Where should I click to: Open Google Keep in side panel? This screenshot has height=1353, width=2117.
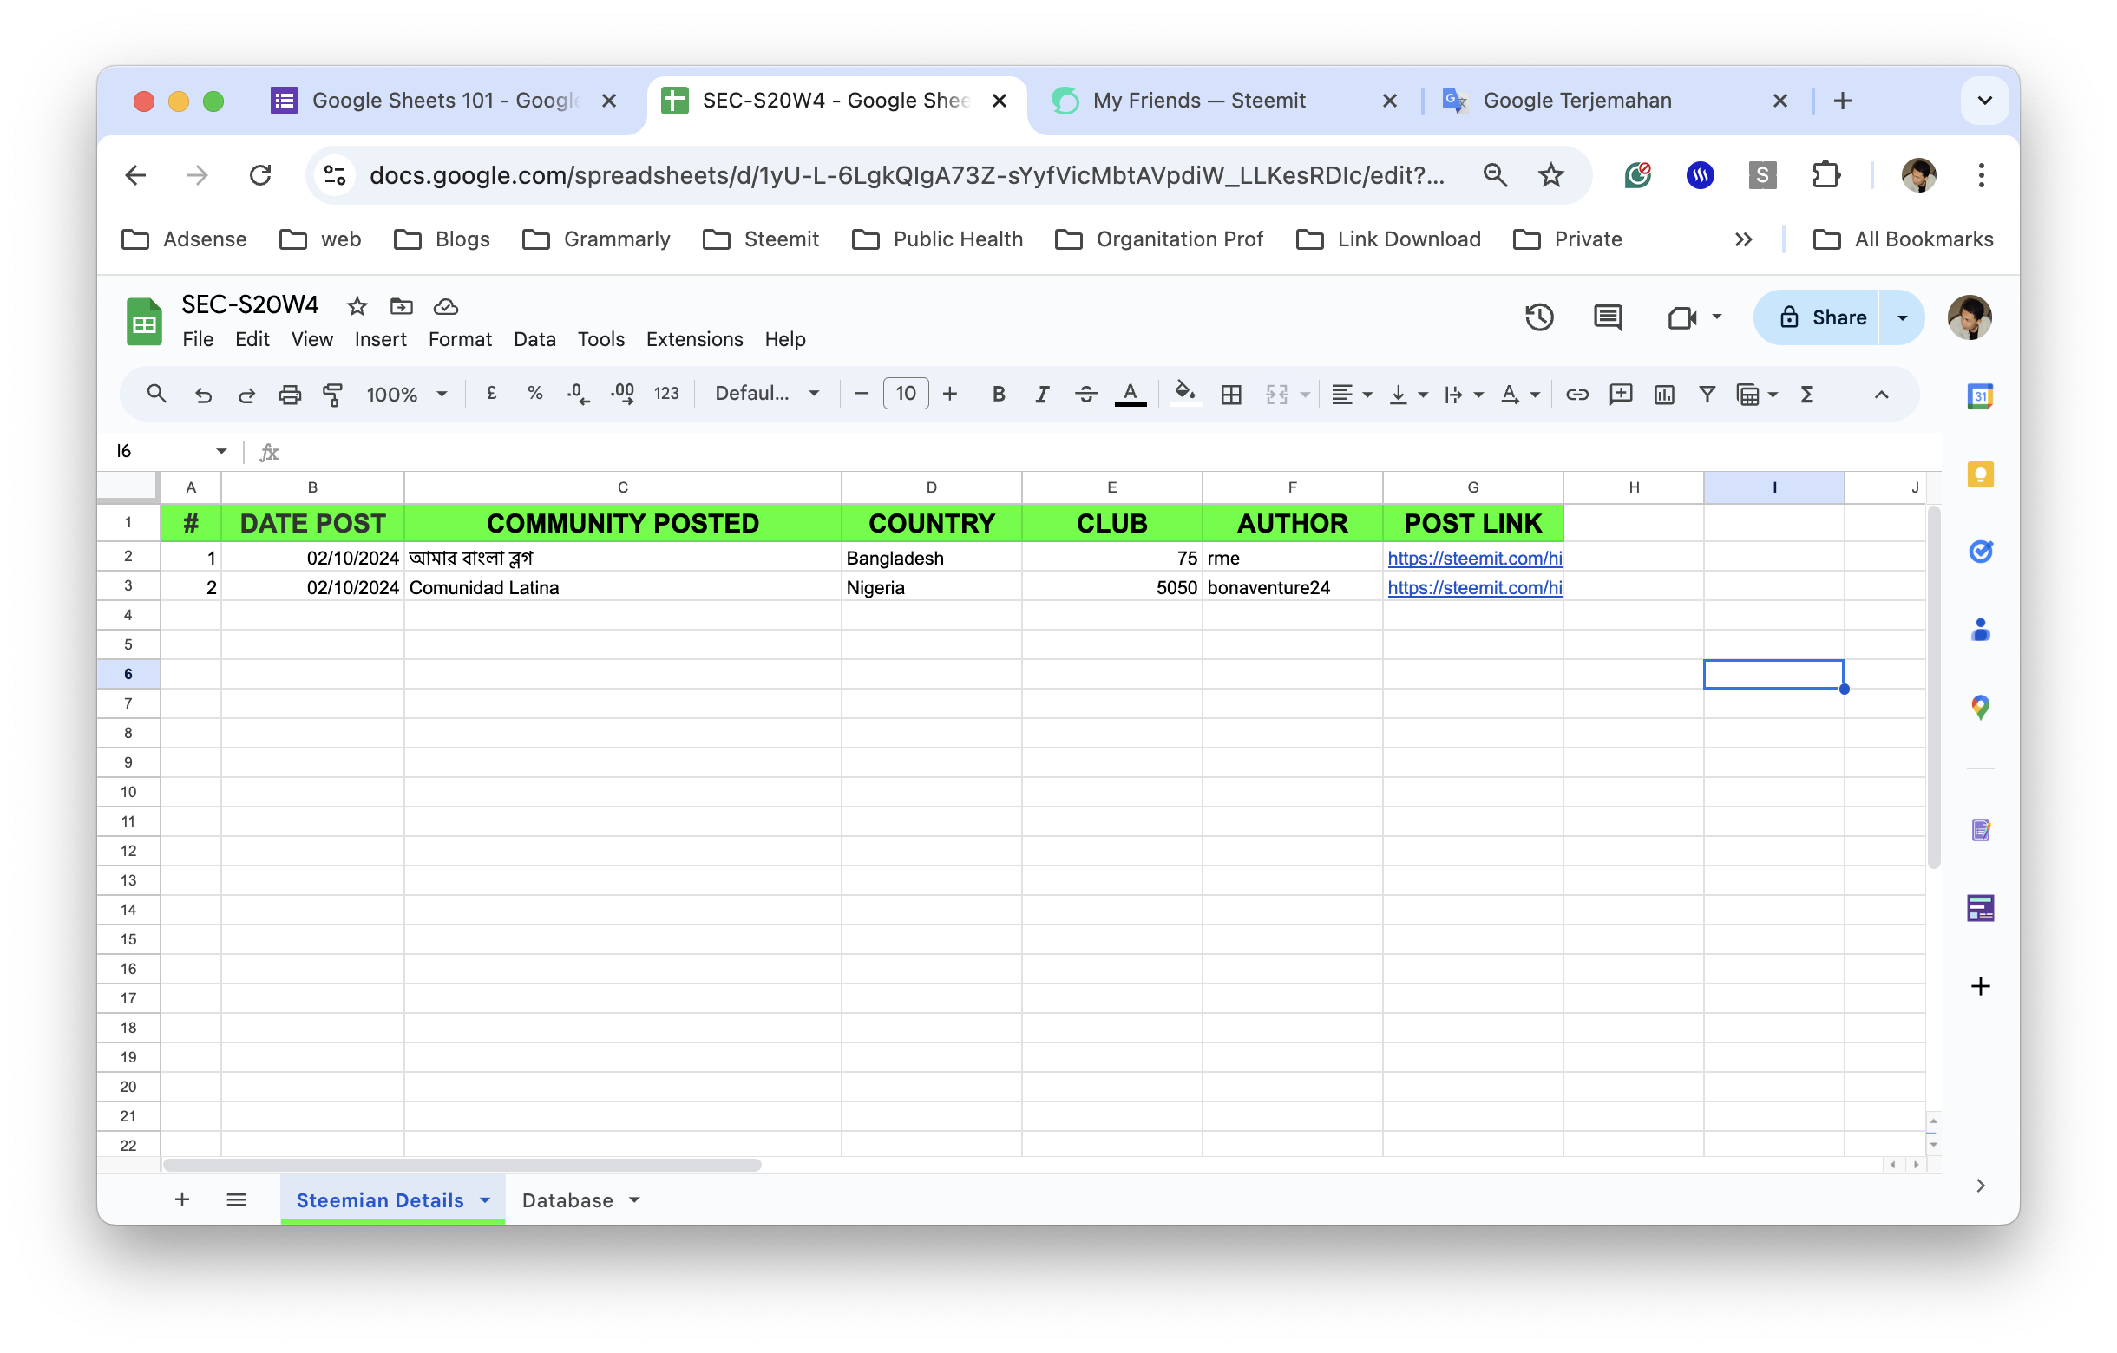coord(1980,475)
